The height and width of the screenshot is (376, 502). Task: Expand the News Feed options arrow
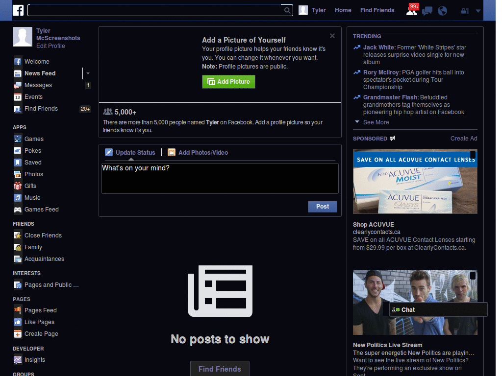pos(87,73)
